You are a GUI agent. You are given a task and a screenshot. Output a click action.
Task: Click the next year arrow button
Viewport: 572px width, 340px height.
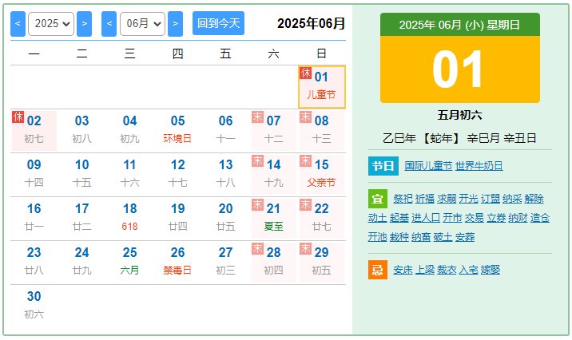(x=84, y=23)
